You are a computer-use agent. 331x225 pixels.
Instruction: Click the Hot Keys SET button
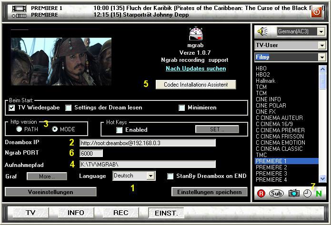pyautogui.click(x=217, y=129)
